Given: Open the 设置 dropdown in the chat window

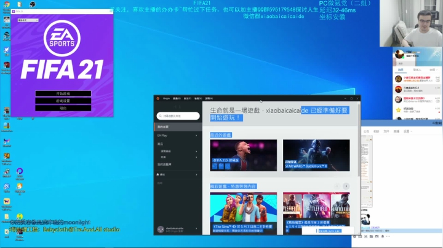Looking at the screenshot, I should coord(408,131).
